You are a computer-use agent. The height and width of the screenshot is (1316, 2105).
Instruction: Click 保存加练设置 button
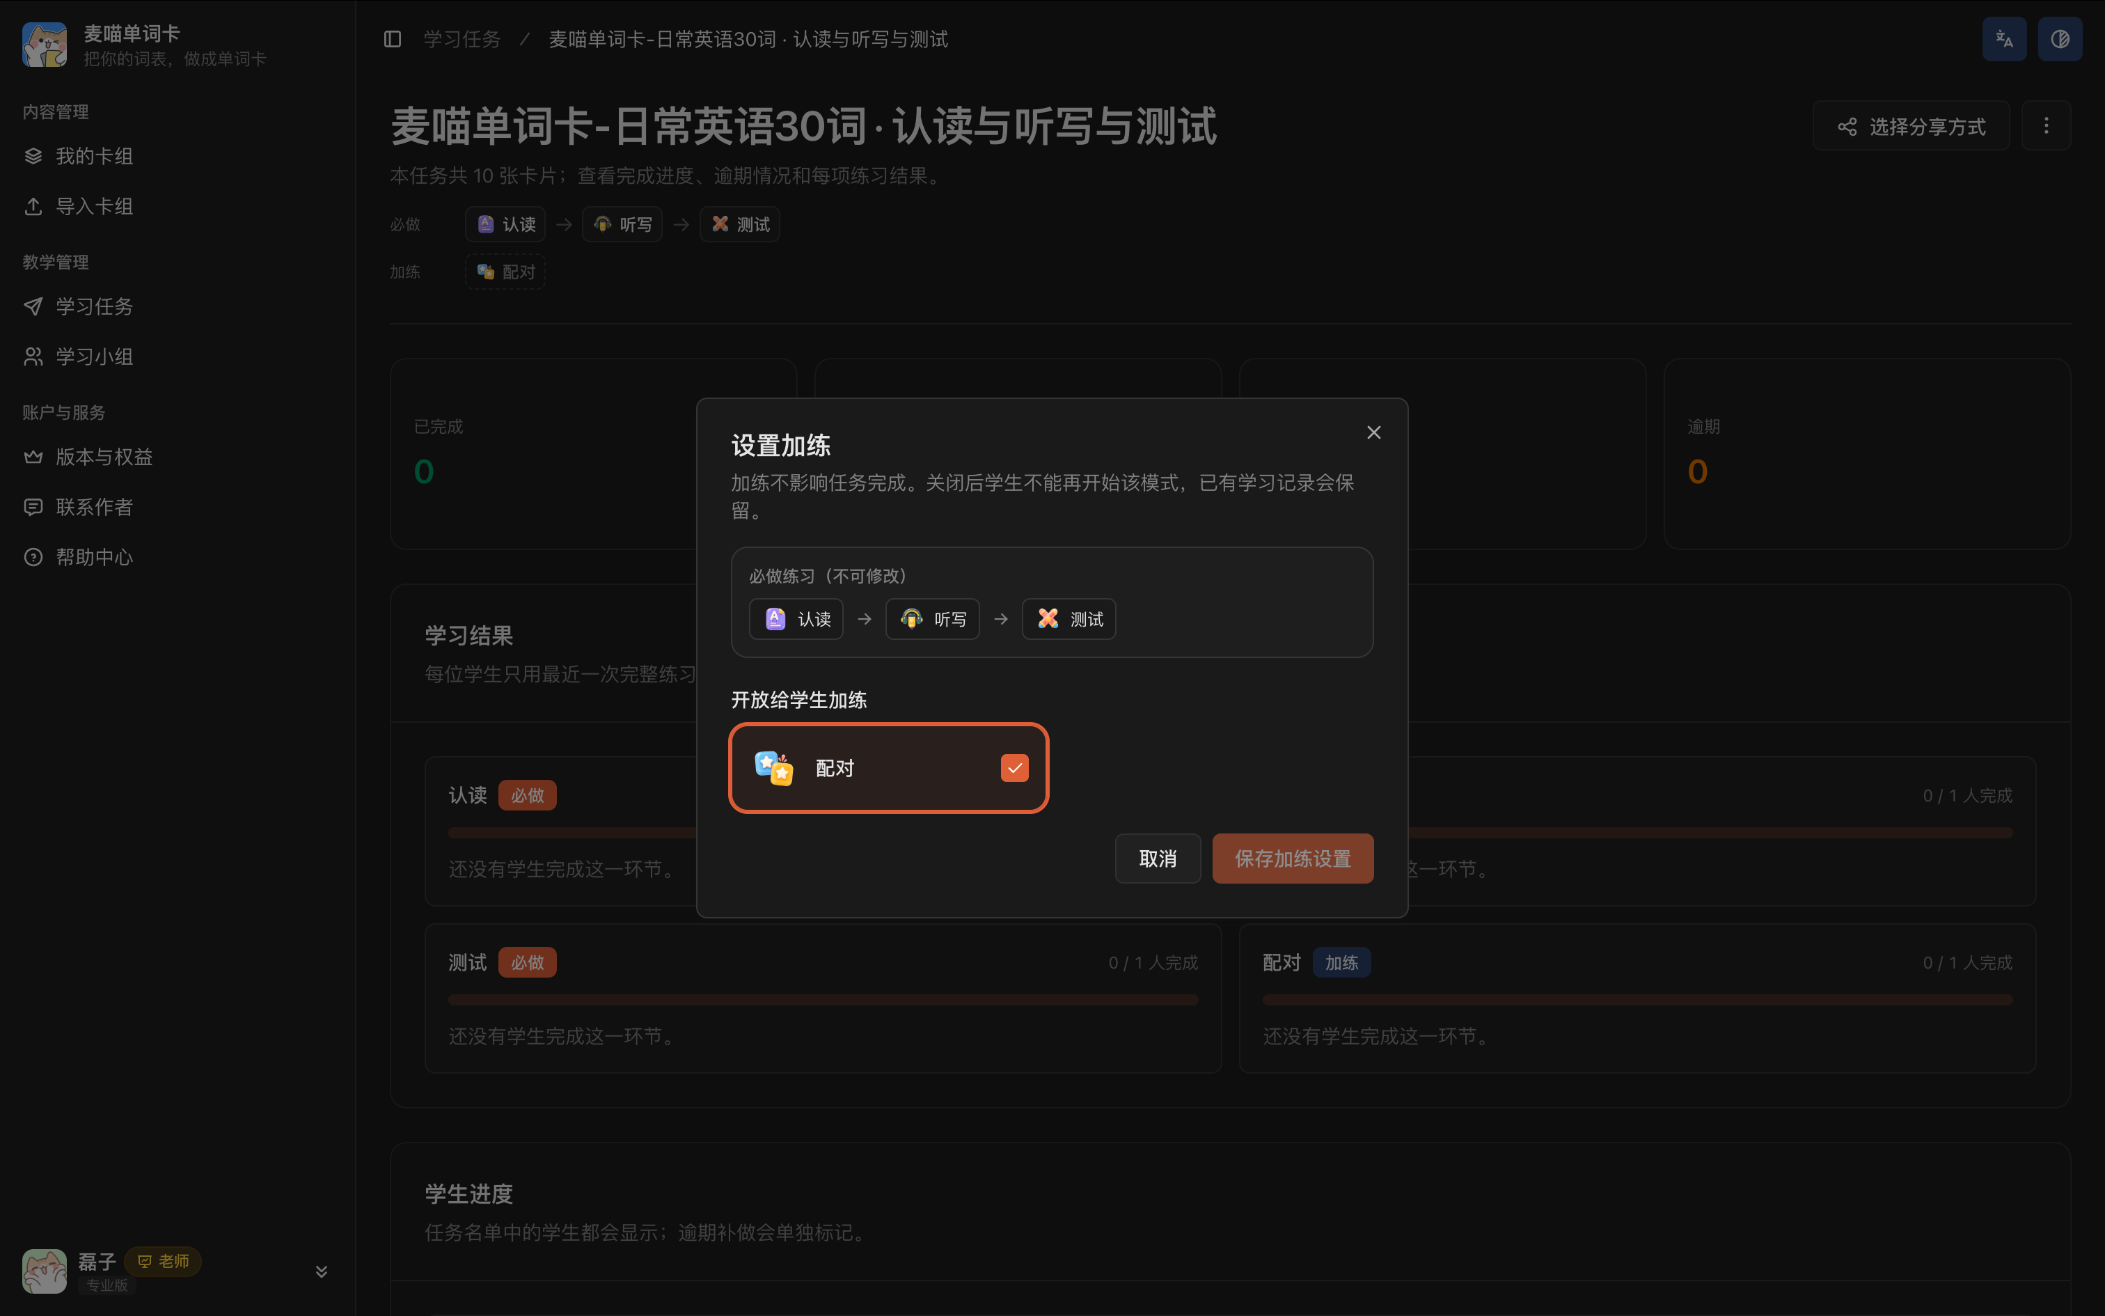point(1293,858)
